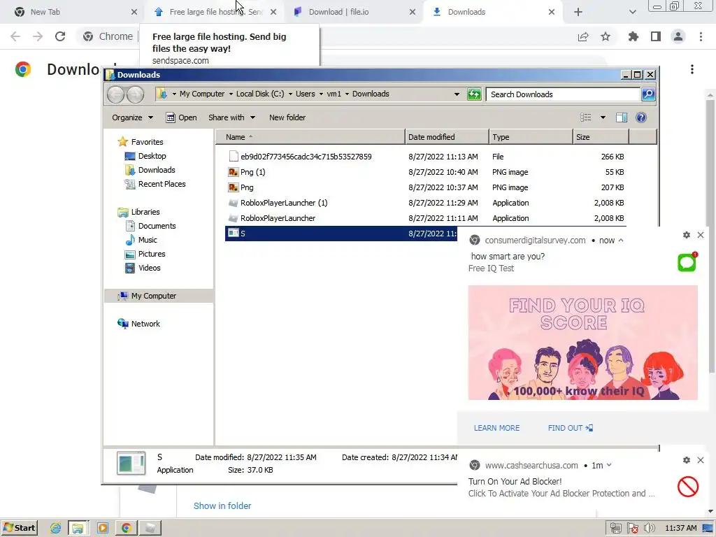Expand the Users breadcrumb arrow
This screenshot has width=716, height=537.
click(321, 94)
